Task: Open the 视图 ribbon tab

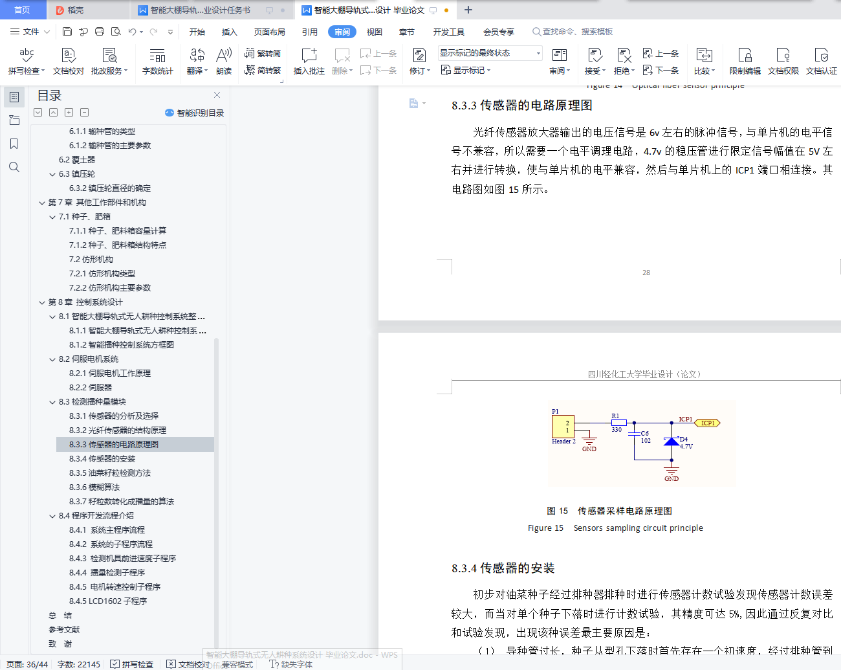Action: (x=374, y=32)
